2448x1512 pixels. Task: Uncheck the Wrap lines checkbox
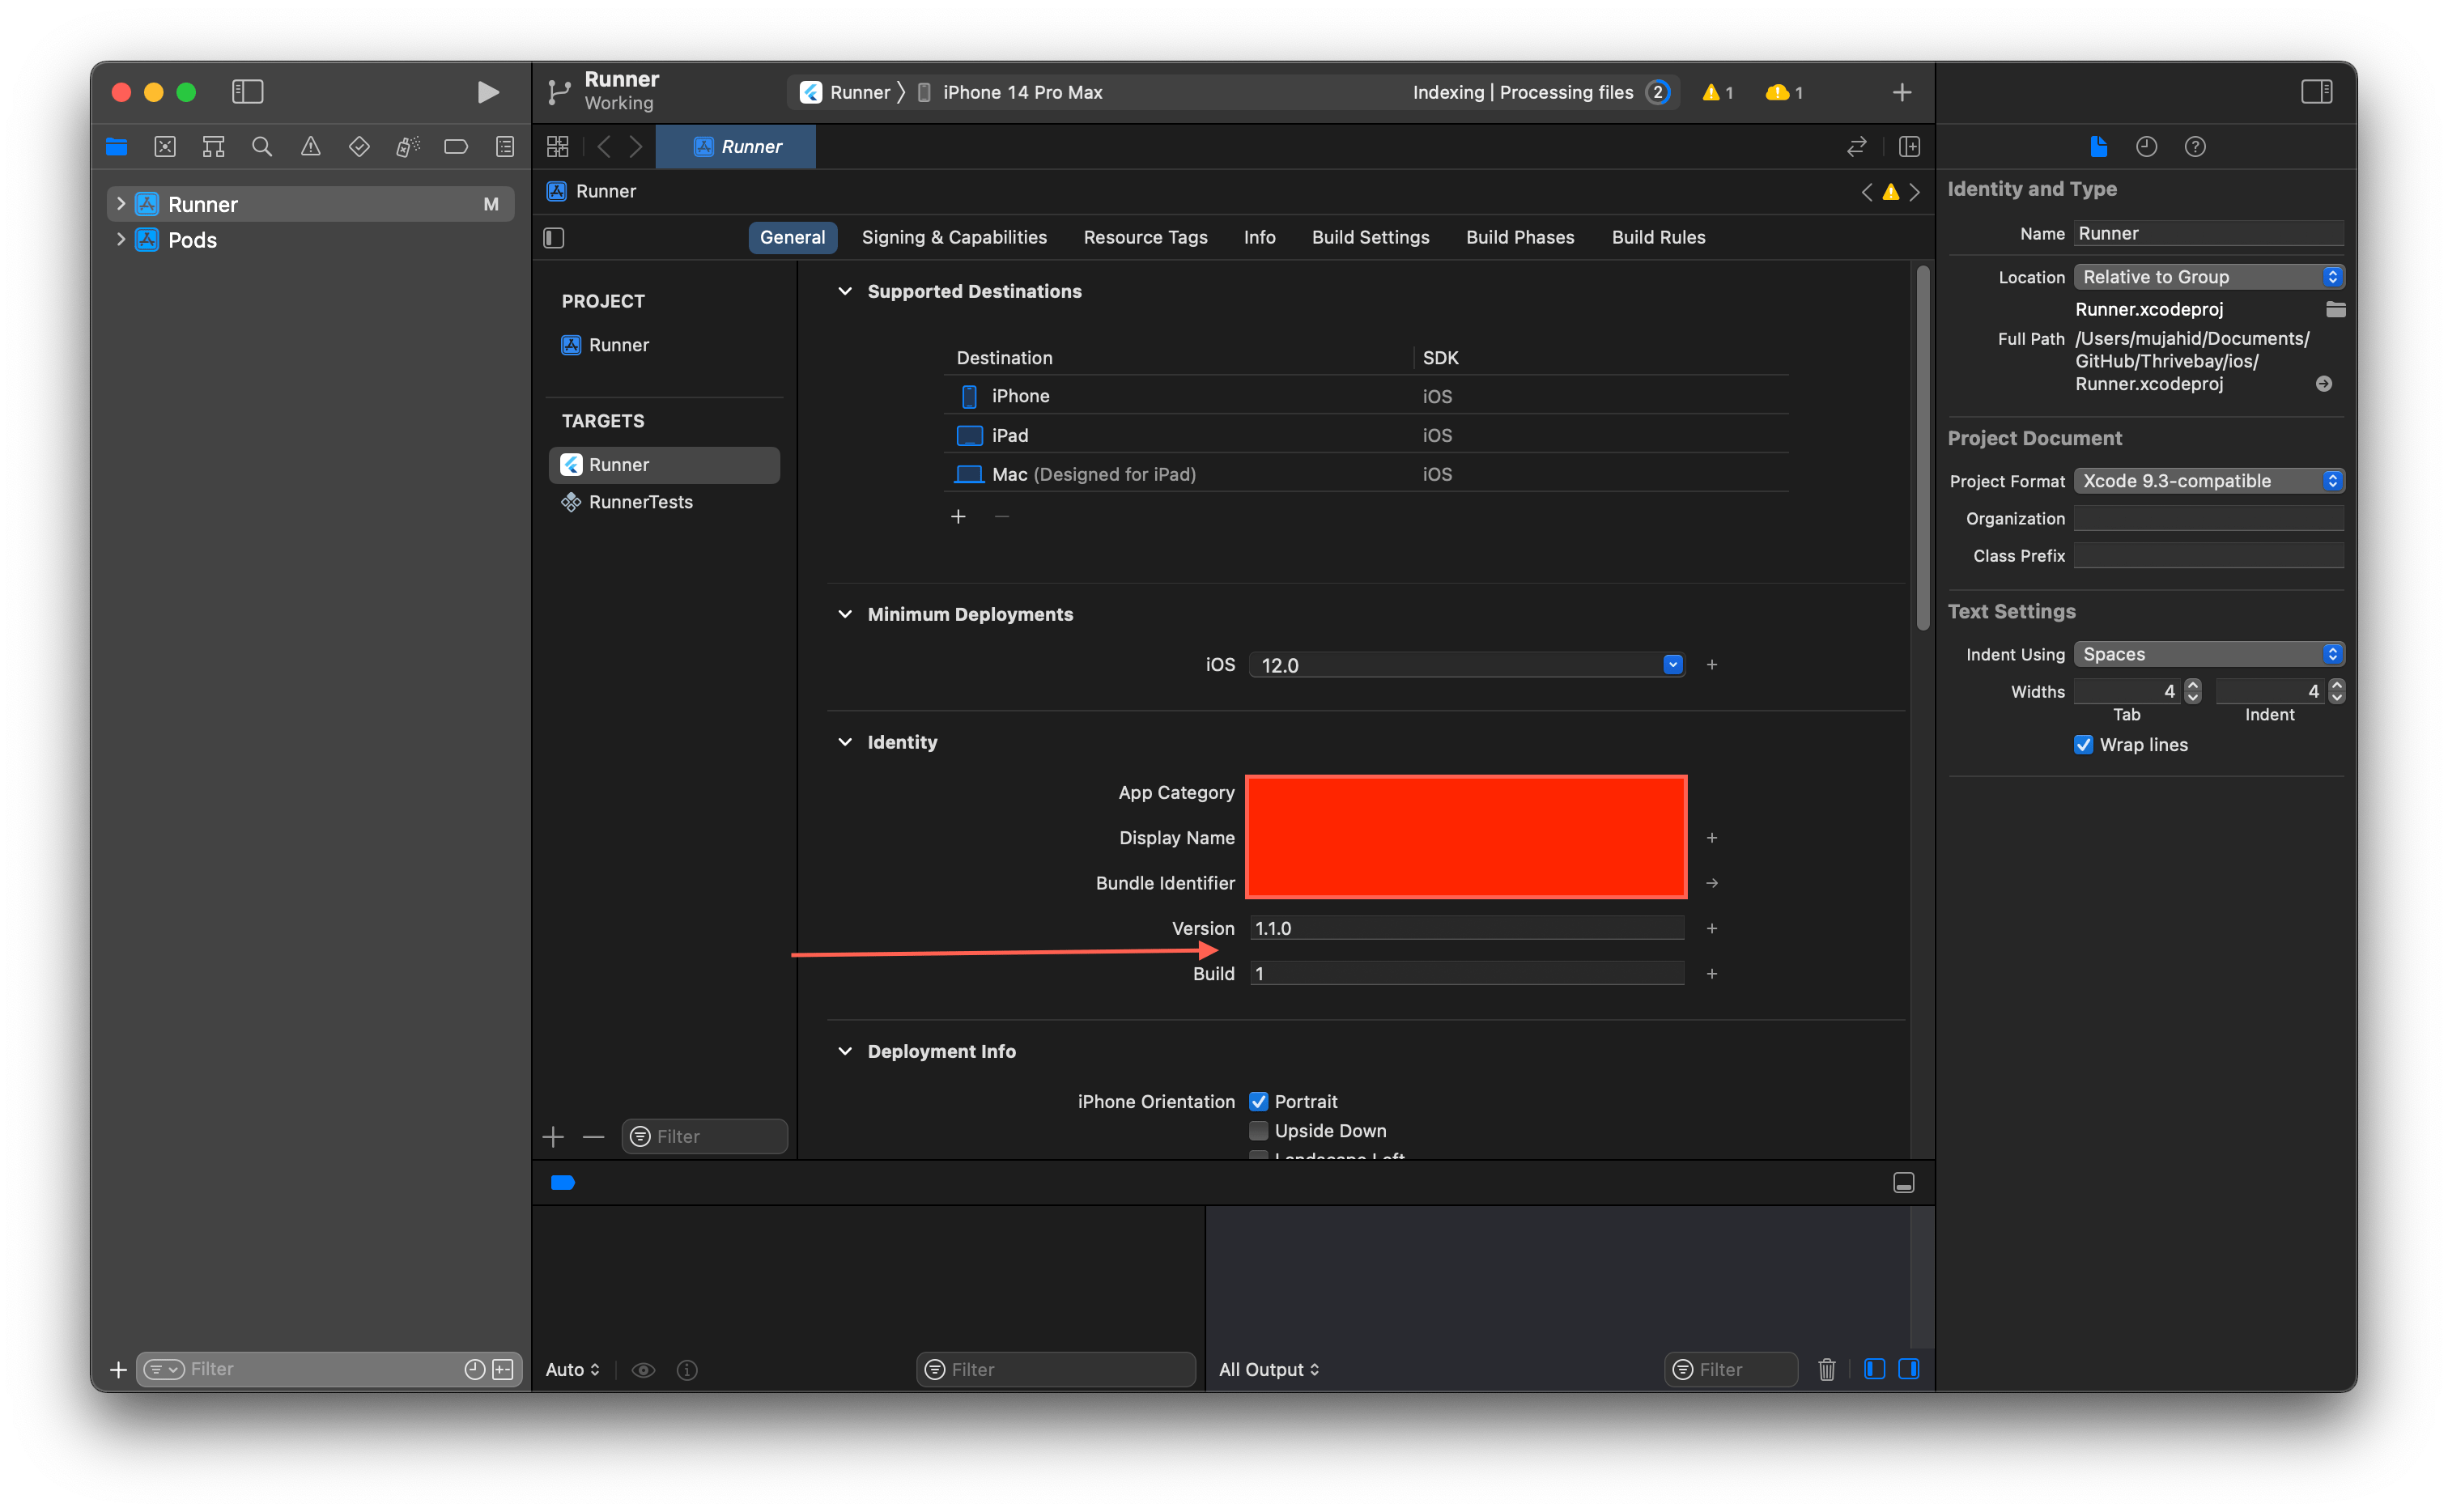[2083, 745]
